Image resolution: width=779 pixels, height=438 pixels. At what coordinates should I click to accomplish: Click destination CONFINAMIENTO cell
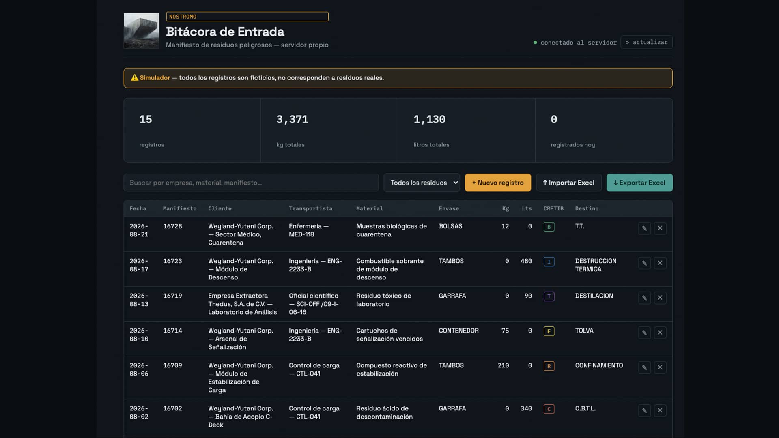pyautogui.click(x=599, y=366)
